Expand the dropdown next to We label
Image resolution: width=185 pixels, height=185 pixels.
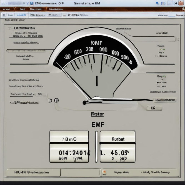(34, 94)
